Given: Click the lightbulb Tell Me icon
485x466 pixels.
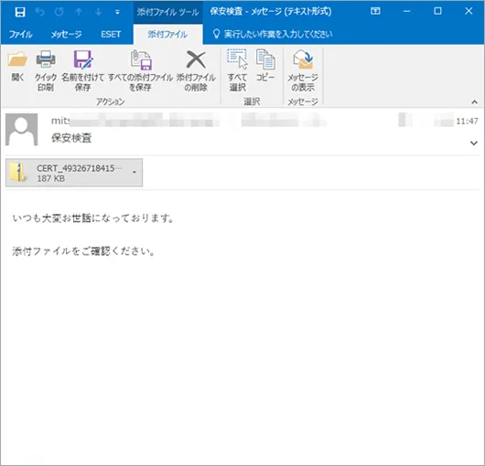Looking at the screenshot, I should click(x=217, y=34).
